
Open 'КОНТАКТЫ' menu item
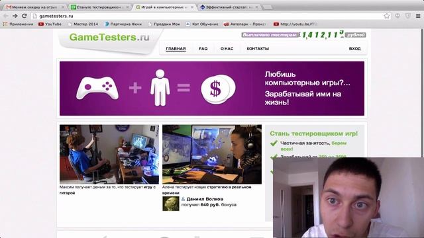pos(258,48)
